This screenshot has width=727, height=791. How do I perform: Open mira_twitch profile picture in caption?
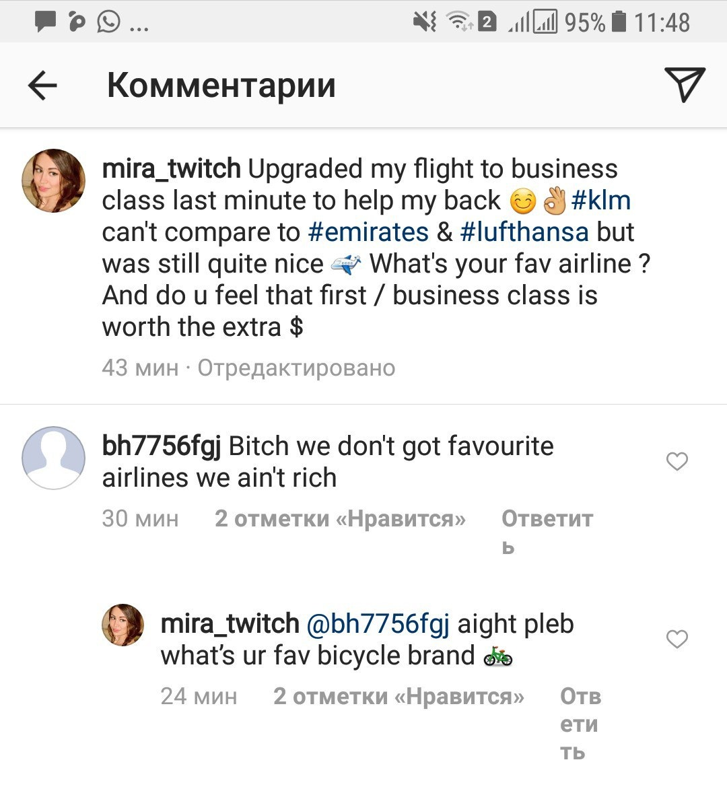[x=54, y=180]
